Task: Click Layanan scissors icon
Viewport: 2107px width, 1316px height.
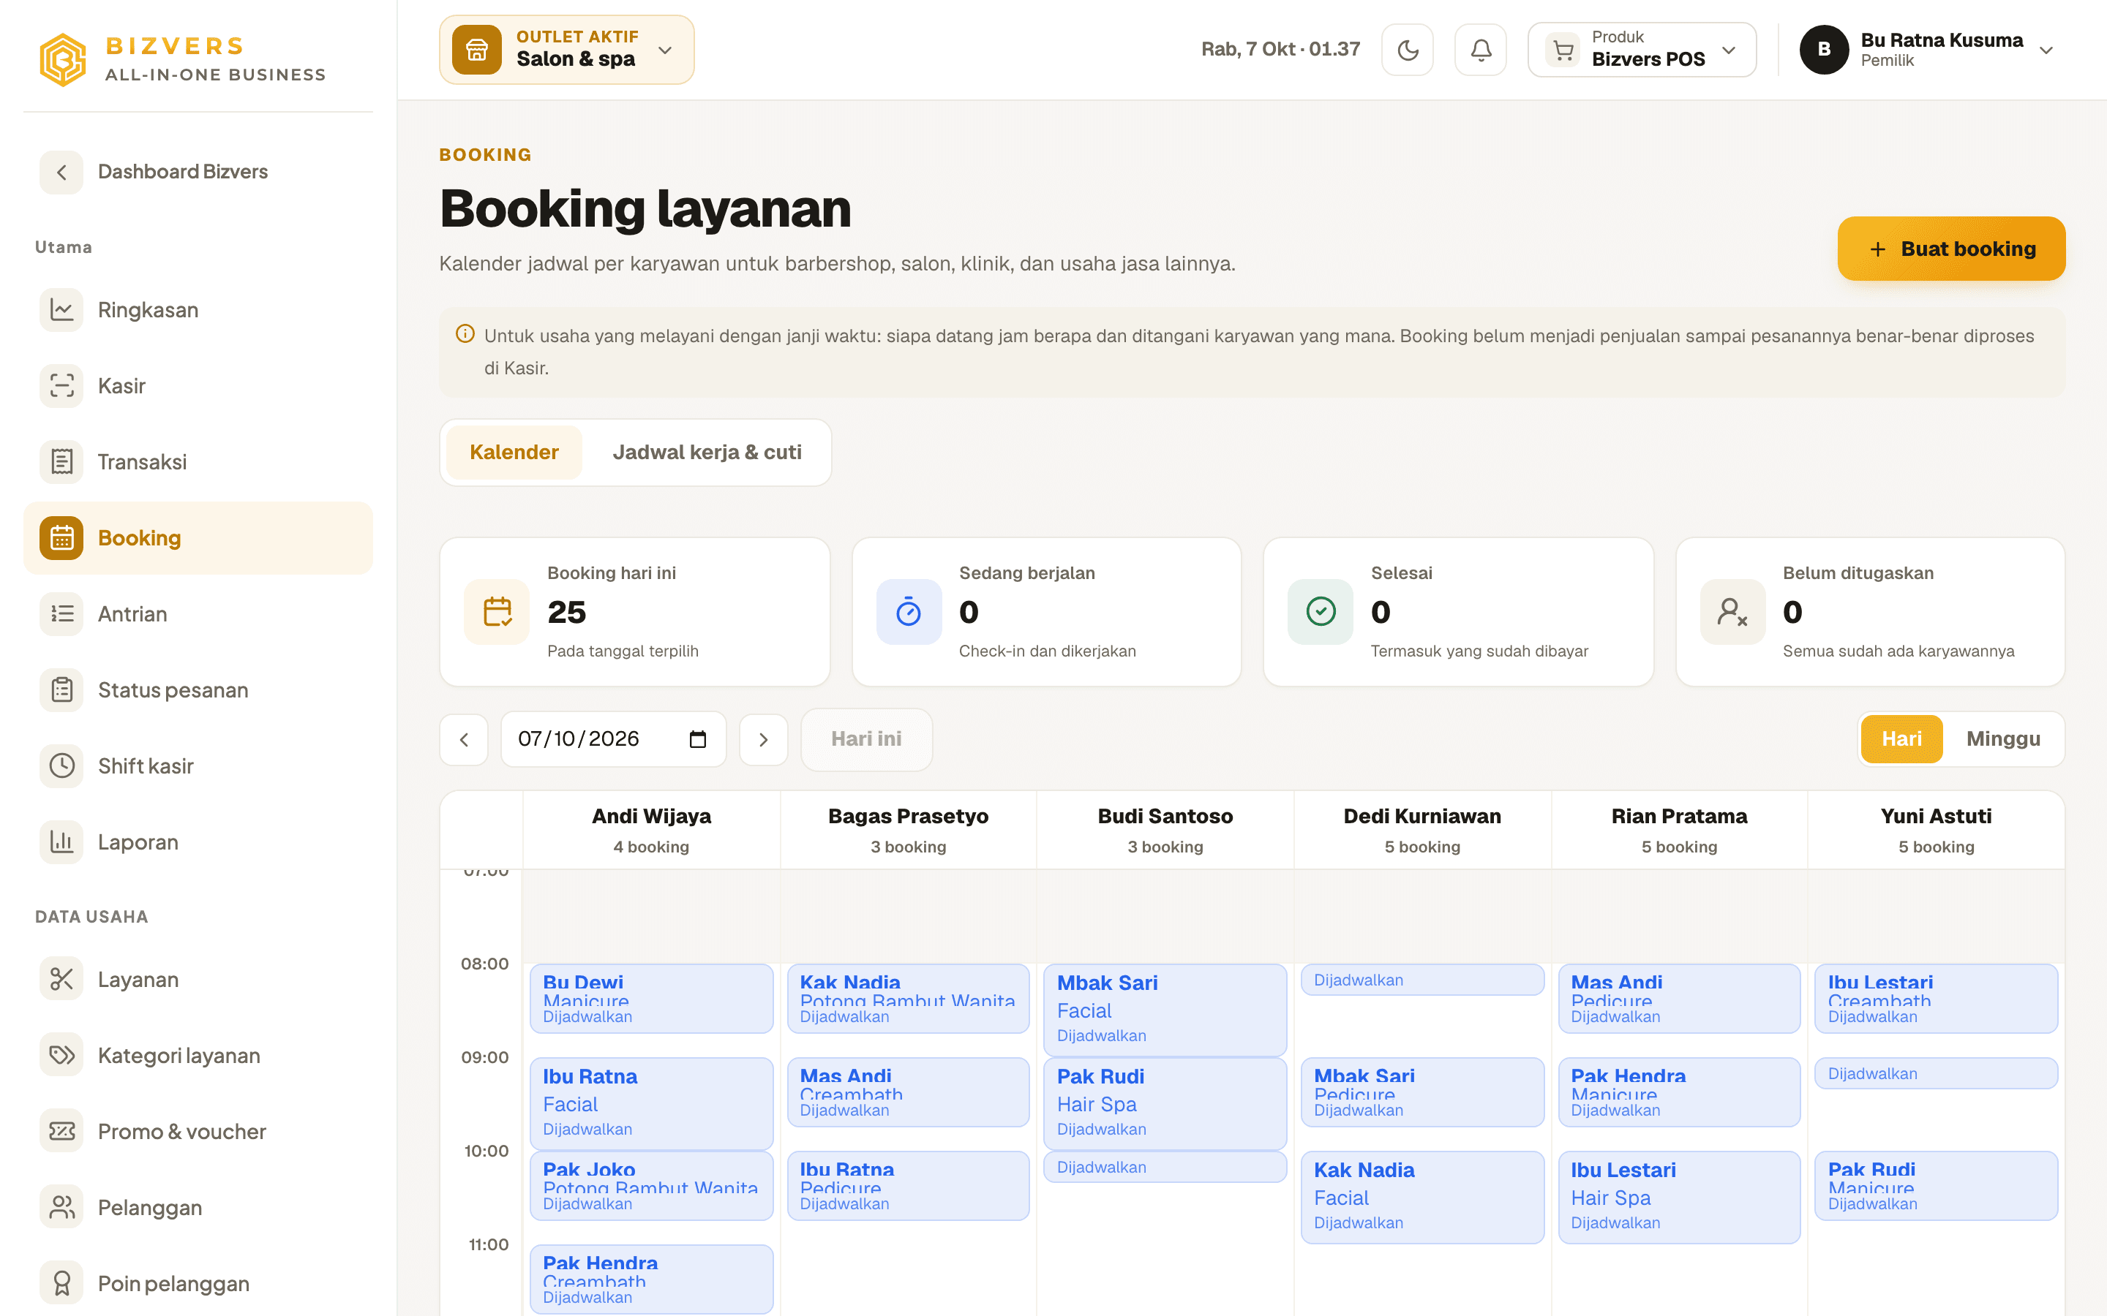Action: click(x=61, y=979)
